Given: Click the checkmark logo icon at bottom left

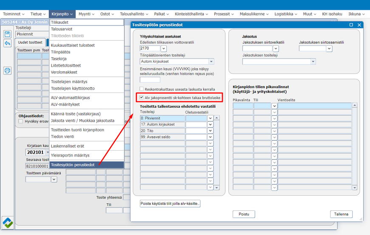Looking at the screenshot, I should [x=8, y=222].
